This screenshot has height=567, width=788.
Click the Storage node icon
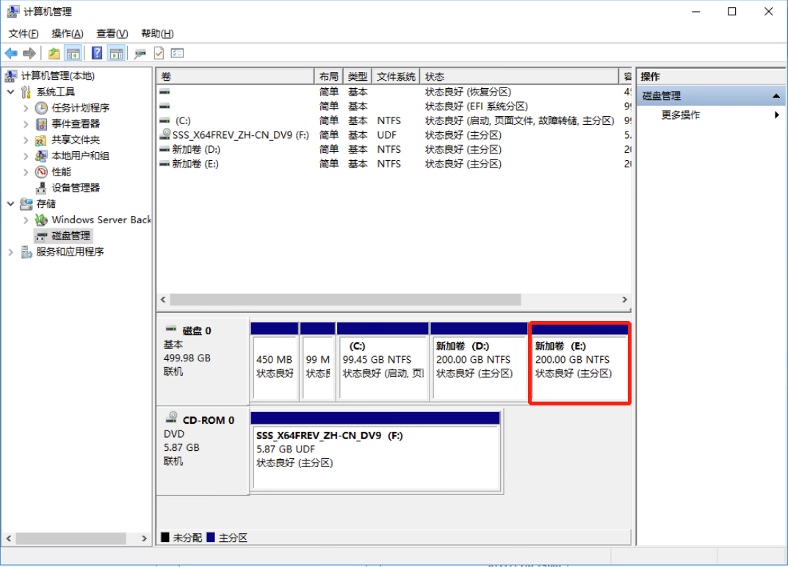(26, 204)
